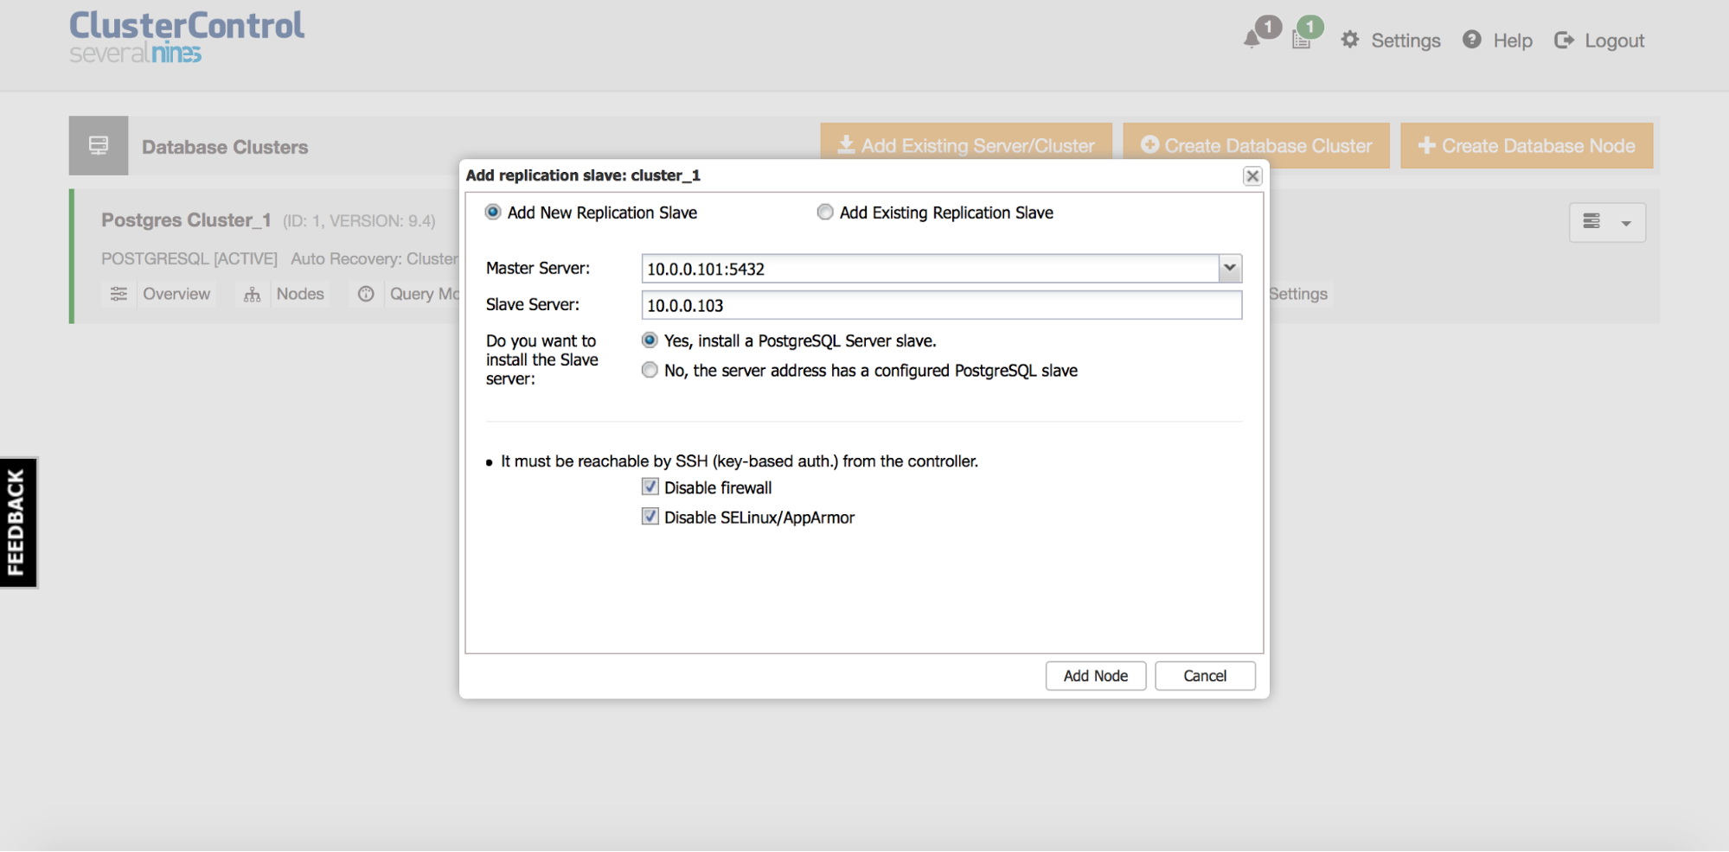Screen dimensions: 1729x852
Task: Select Add New Replication Slave option
Action: [x=493, y=212]
